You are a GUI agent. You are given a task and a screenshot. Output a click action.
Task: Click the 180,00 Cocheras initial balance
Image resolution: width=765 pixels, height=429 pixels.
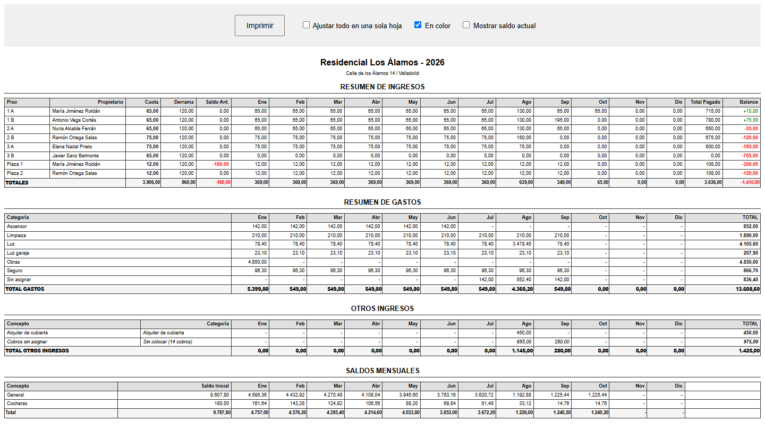click(222, 403)
